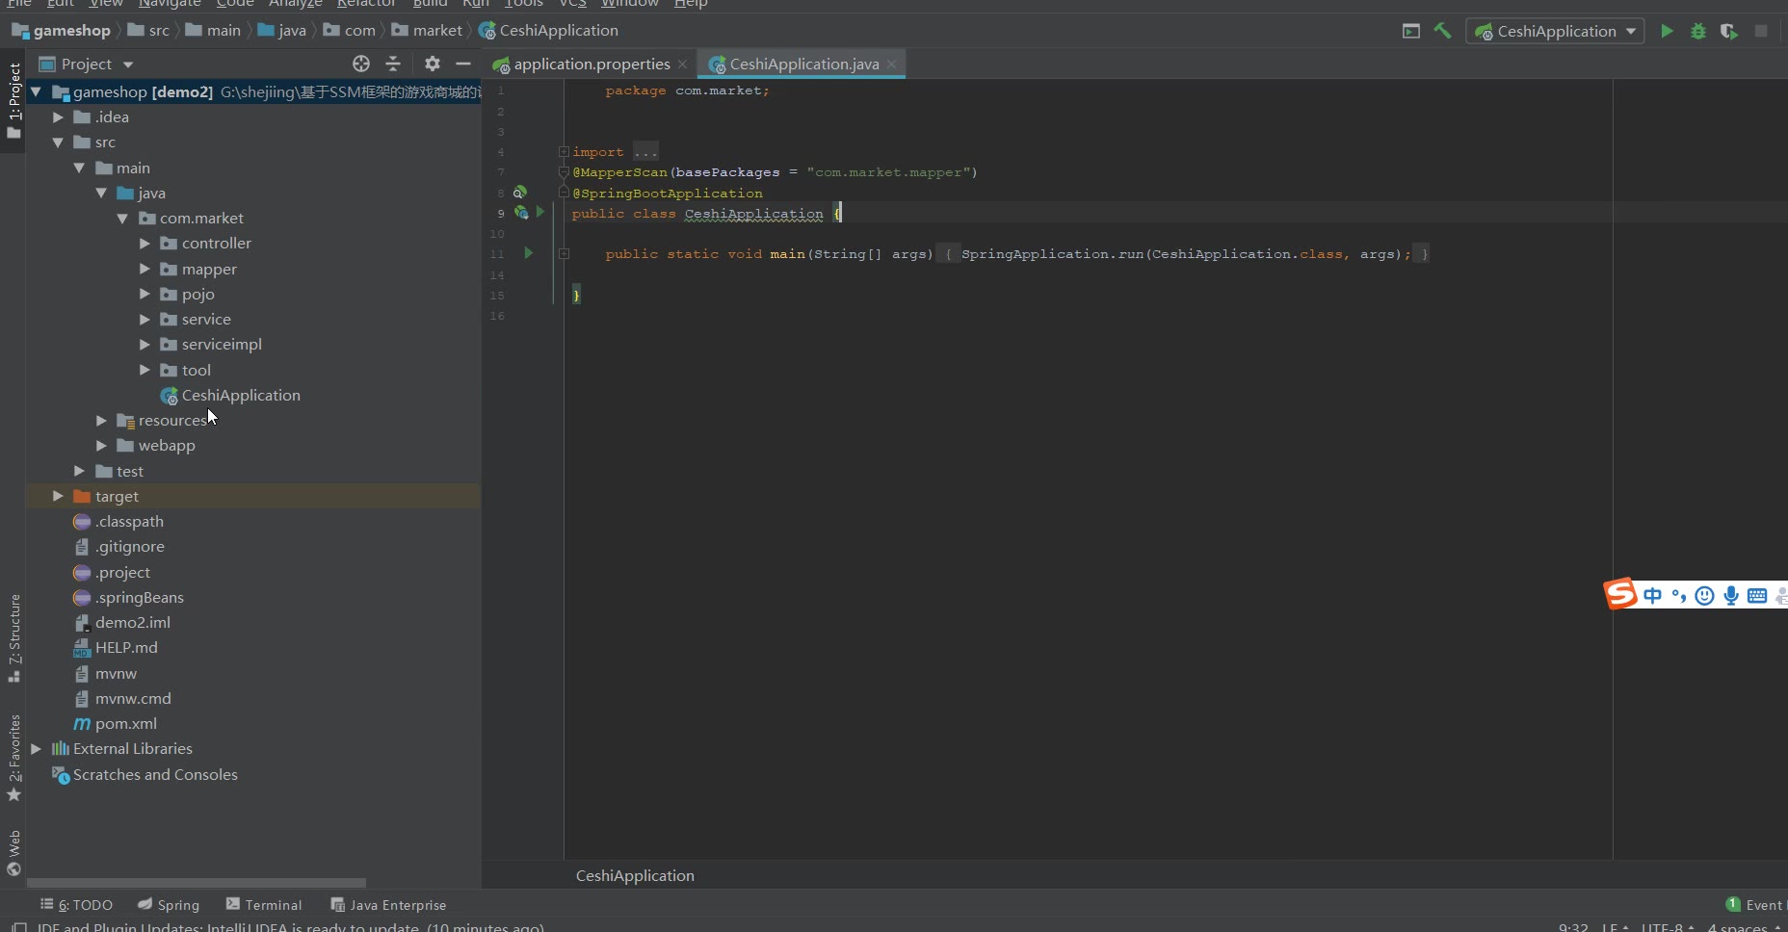Screen dimensions: 1788x932
Task: Run CeshiApplication with the green play button
Action: tap(1667, 31)
